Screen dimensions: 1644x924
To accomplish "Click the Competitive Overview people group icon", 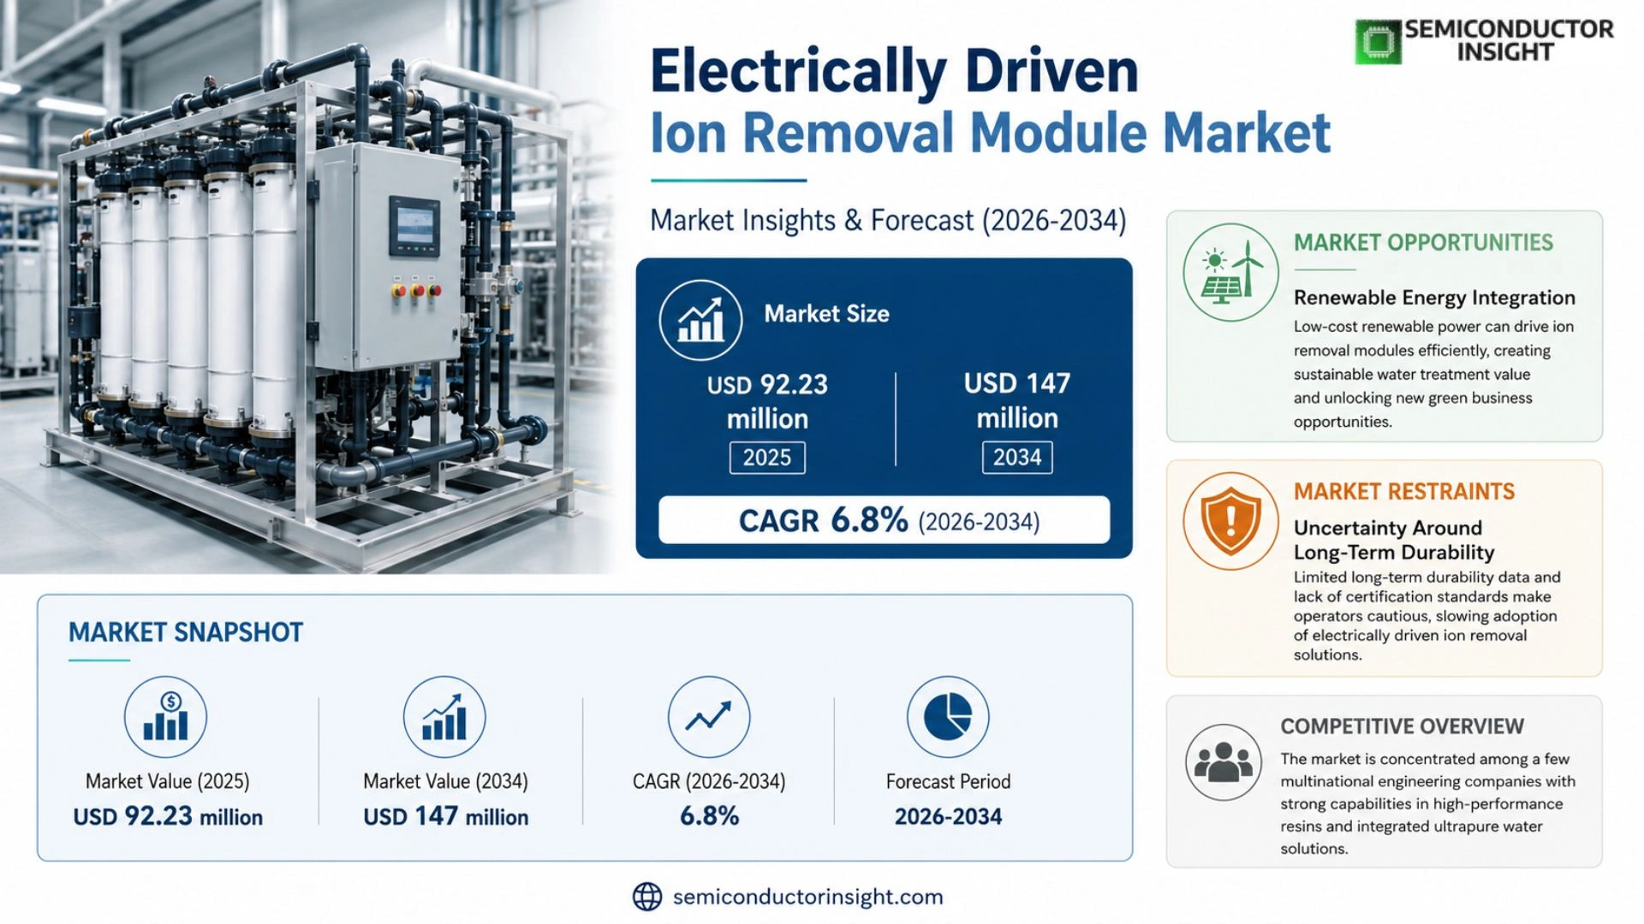I will (x=1224, y=761).
